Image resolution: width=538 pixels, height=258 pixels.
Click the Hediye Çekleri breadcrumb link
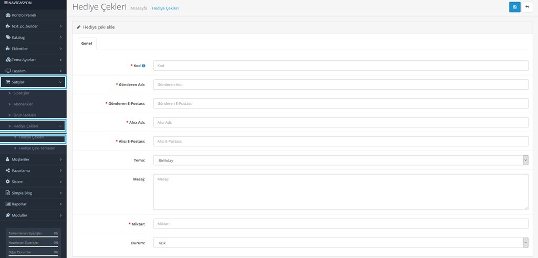164,9
